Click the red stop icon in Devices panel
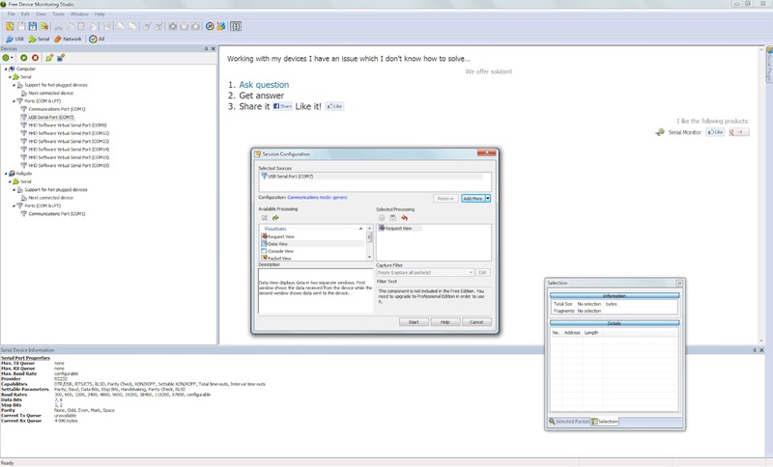Viewport: 773px width, 467px height. pos(35,58)
